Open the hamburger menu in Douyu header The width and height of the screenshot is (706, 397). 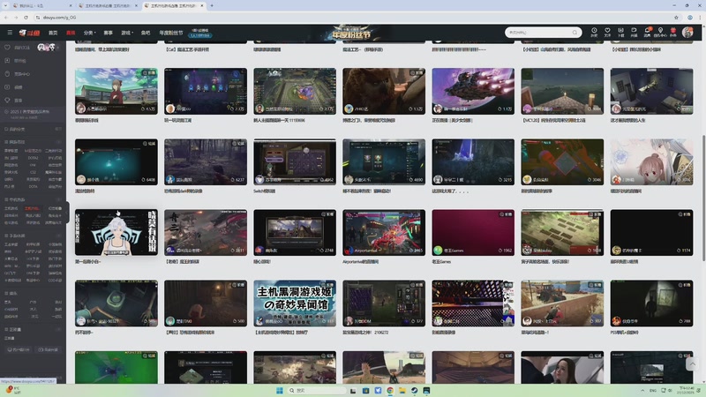10,33
